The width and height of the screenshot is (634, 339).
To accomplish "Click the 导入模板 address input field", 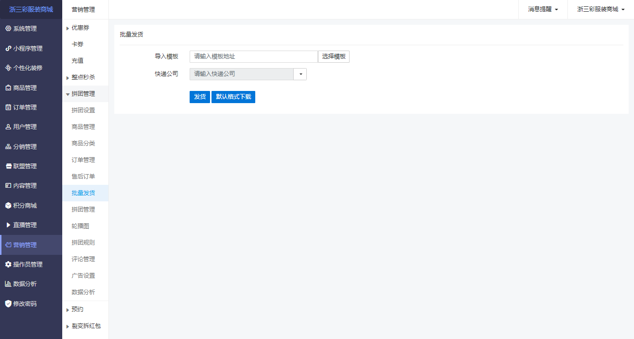I will click(254, 56).
